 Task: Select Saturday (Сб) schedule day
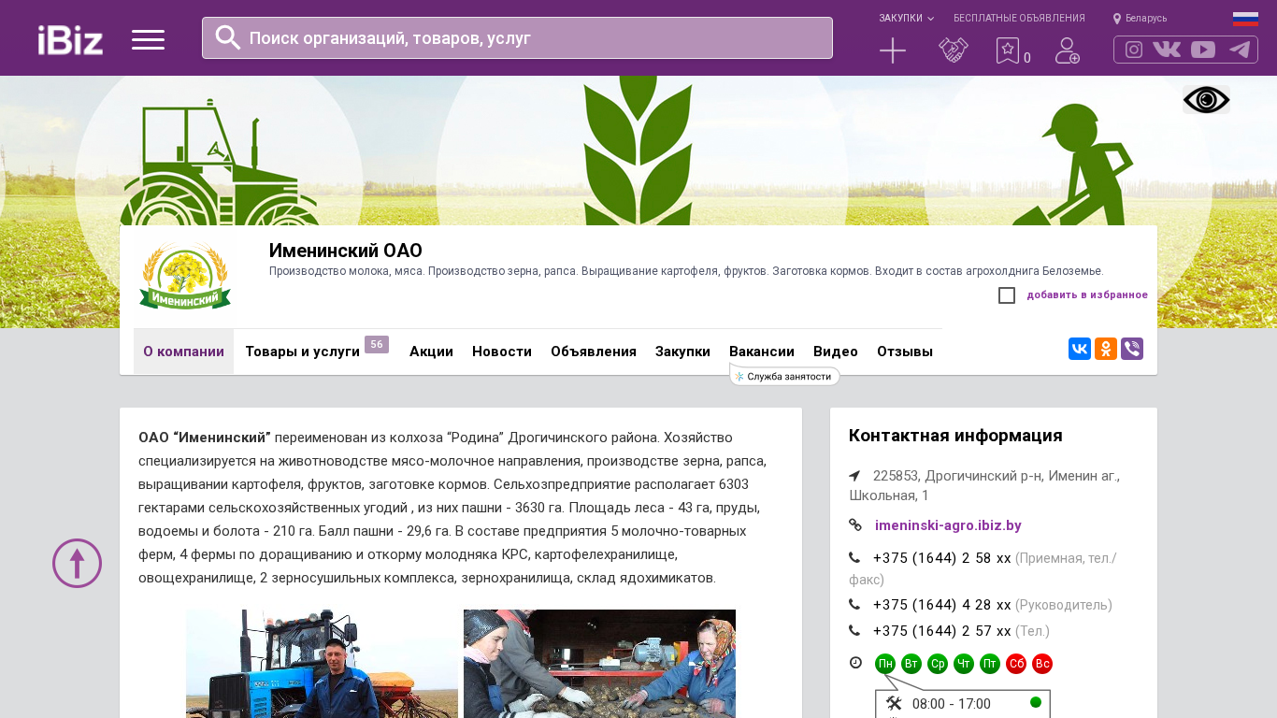[x=1016, y=664]
